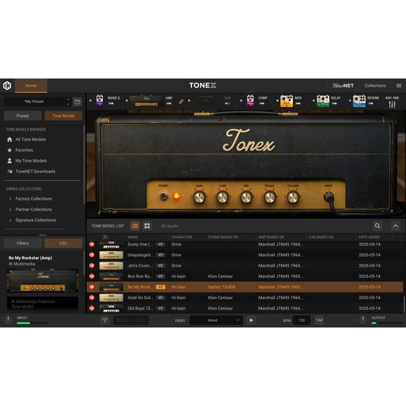Open the tone model search magnifier
This screenshot has height=406, width=406.
378,226
